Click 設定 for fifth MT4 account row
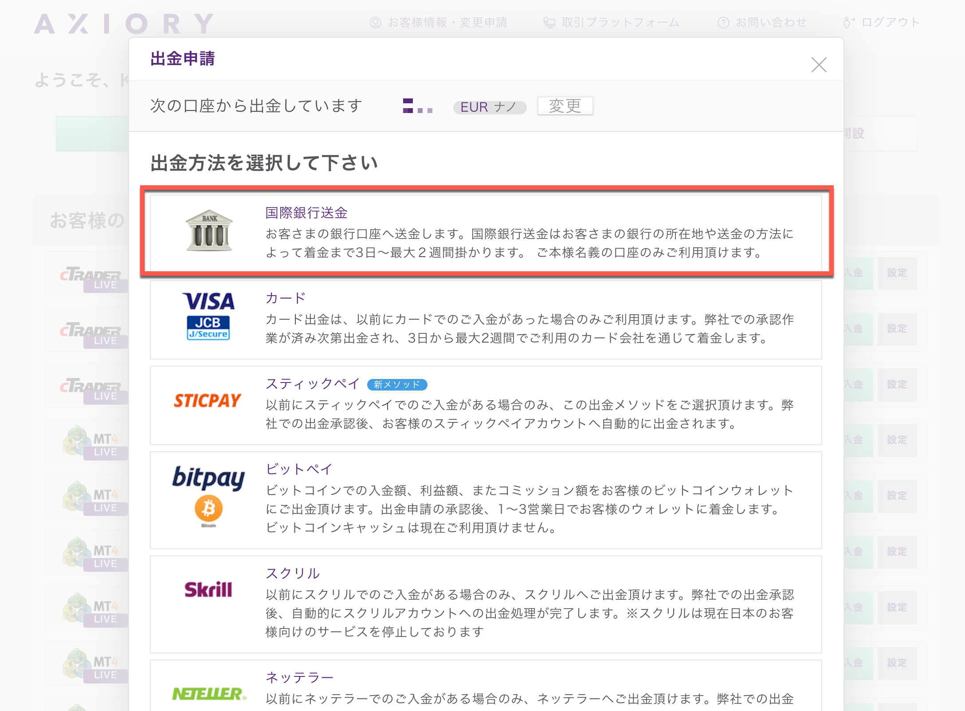Image resolution: width=965 pixels, height=711 pixels. click(x=897, y=663)
